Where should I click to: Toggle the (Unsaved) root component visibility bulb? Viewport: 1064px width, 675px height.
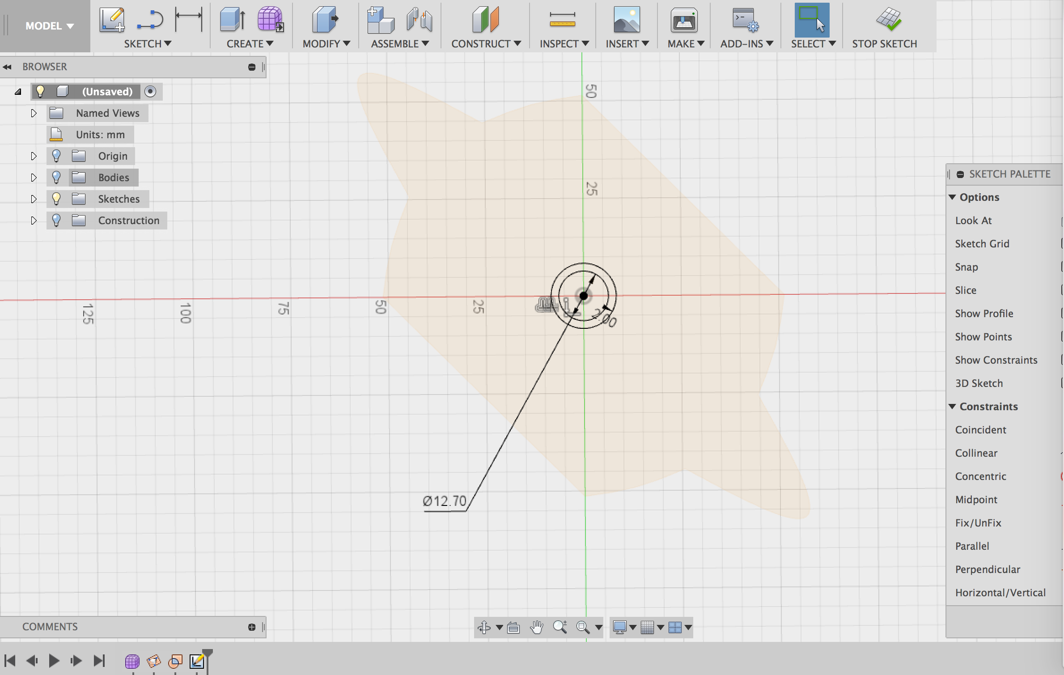(40, 91)
